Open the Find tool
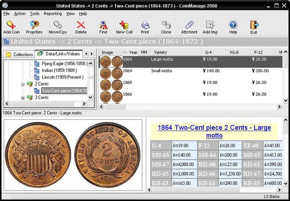 point(103,27)
